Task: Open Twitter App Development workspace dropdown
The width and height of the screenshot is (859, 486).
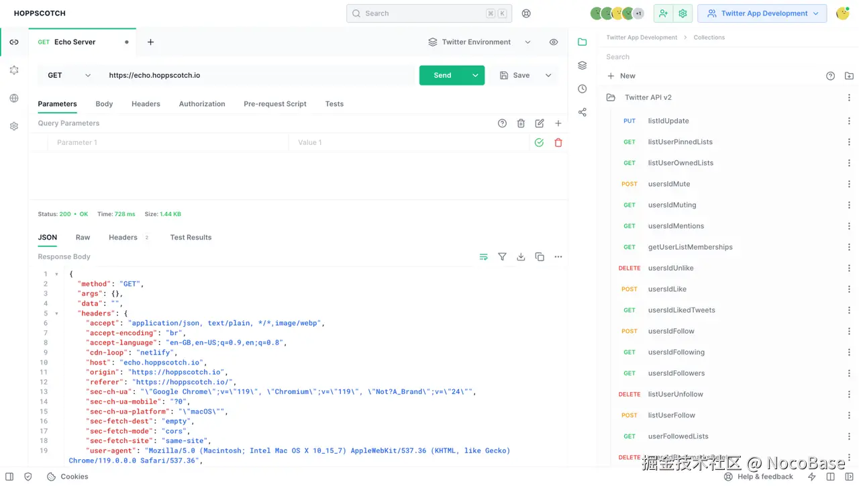Action: tap(762, 13)
